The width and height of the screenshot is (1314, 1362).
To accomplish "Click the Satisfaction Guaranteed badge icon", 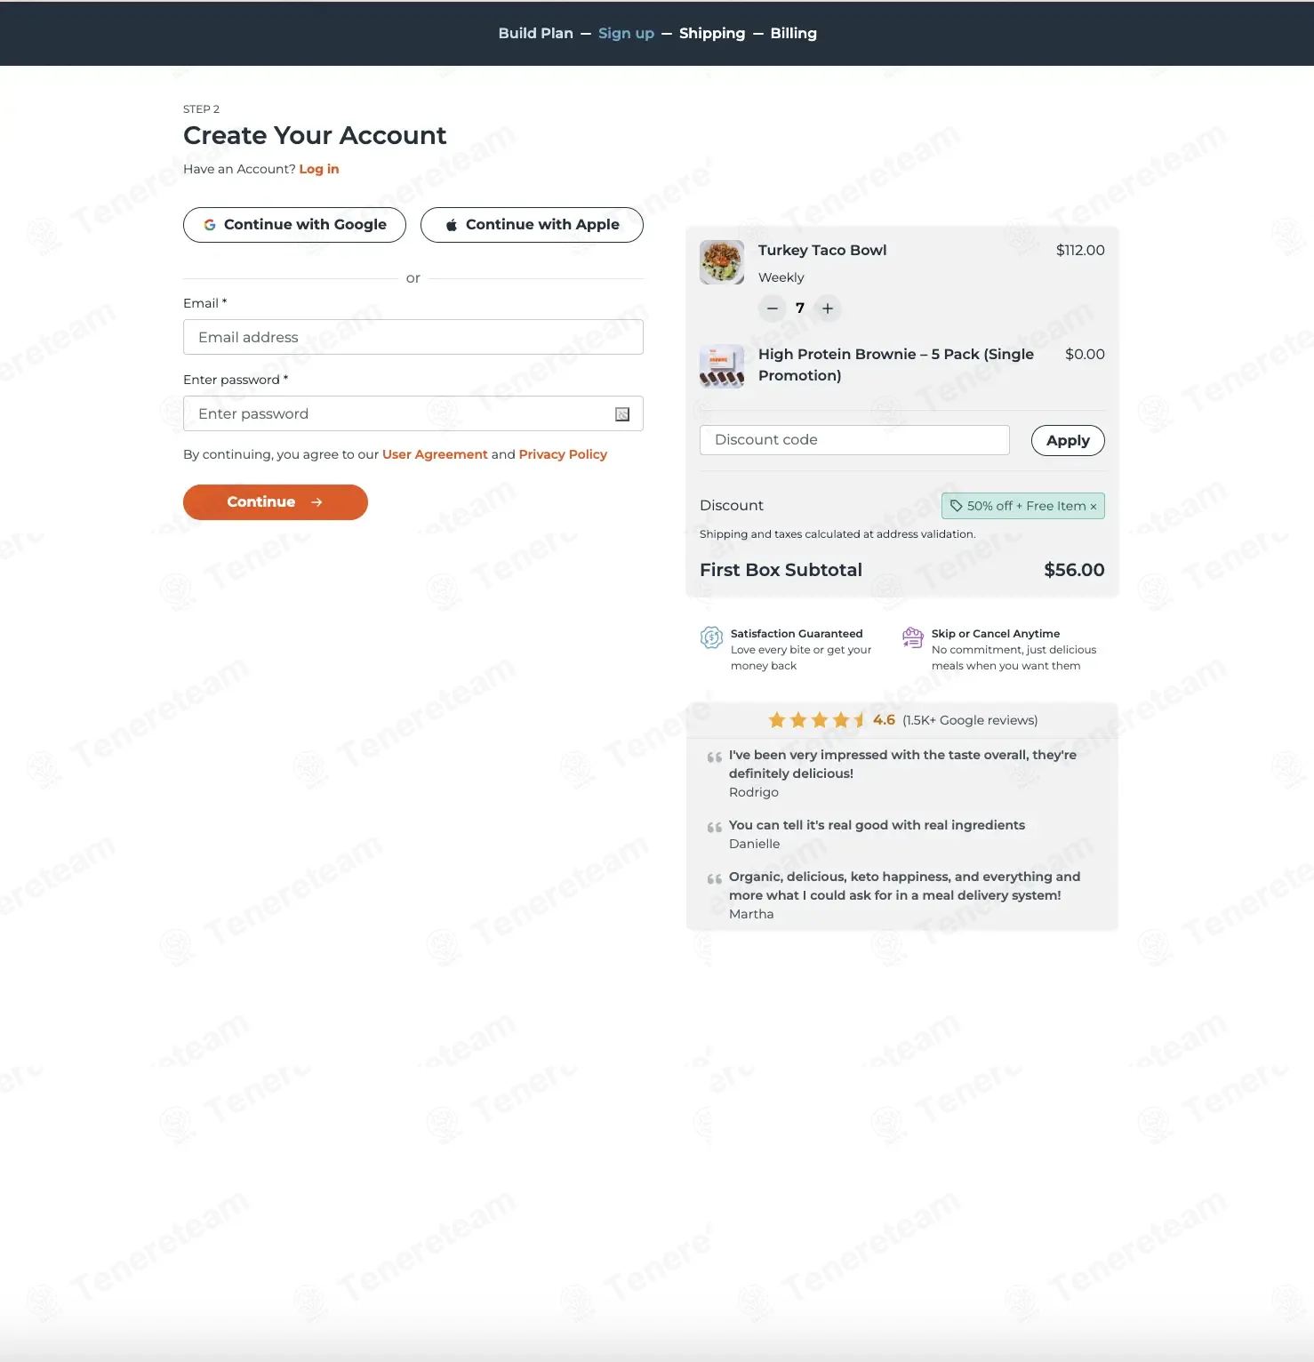I will coord(711,637).
